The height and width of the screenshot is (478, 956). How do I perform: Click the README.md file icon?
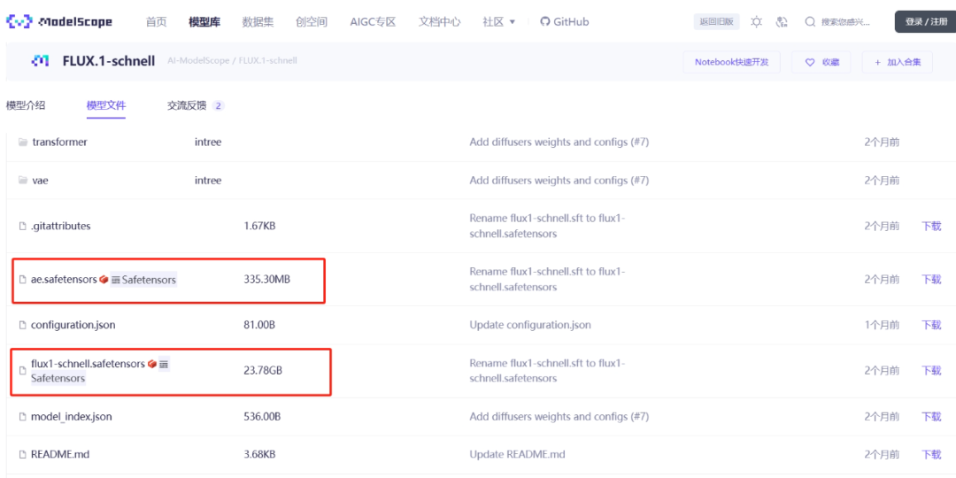click(22, 455)
